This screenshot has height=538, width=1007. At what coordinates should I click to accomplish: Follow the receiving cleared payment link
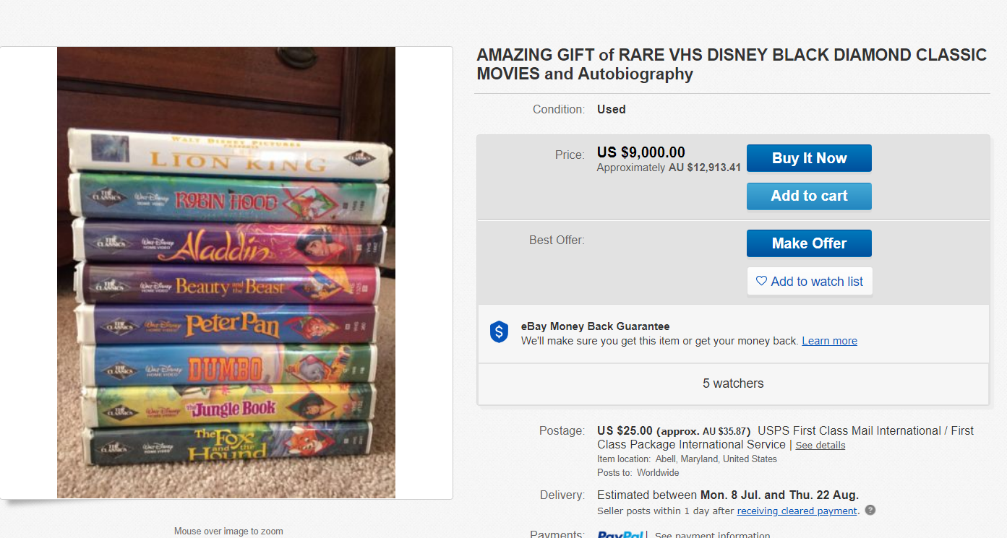tap(797, 511)
